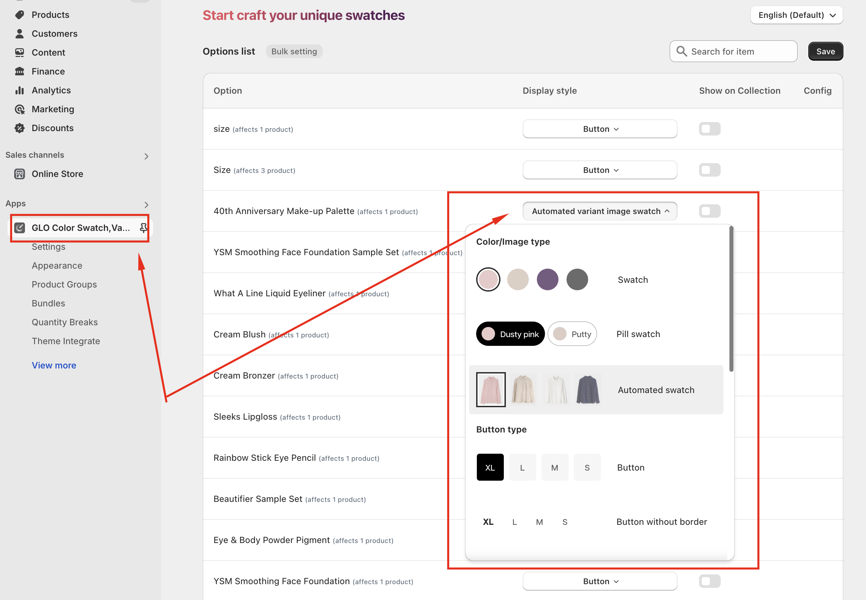Click the Online Store storefront icon
The image size is (866, 600).
click(20, 174)
